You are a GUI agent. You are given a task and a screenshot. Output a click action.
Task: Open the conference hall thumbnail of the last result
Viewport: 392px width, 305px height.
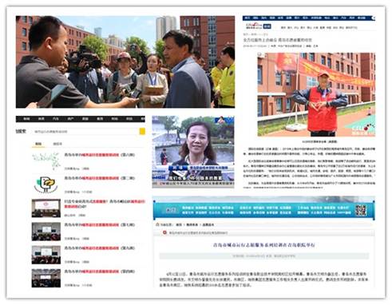tap(46, 278)
